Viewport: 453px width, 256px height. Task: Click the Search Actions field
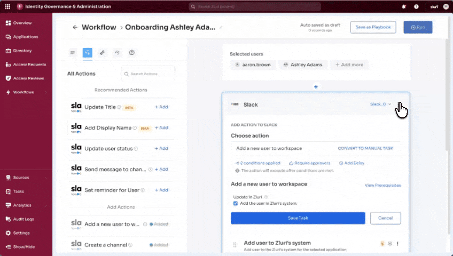[148, 74]
